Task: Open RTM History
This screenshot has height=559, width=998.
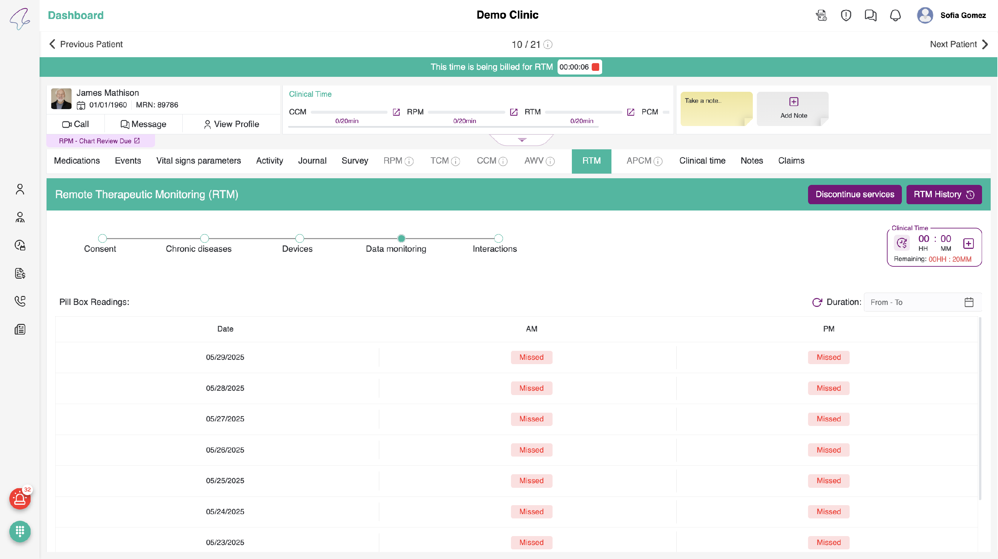Action: tap(943, 195)
